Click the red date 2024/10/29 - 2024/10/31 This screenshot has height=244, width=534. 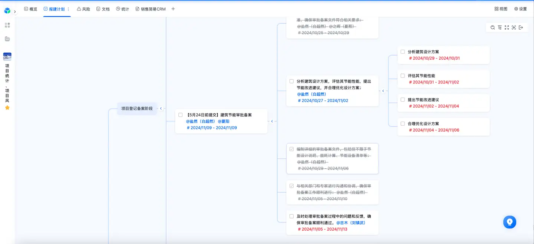click(x=434, y=58)
